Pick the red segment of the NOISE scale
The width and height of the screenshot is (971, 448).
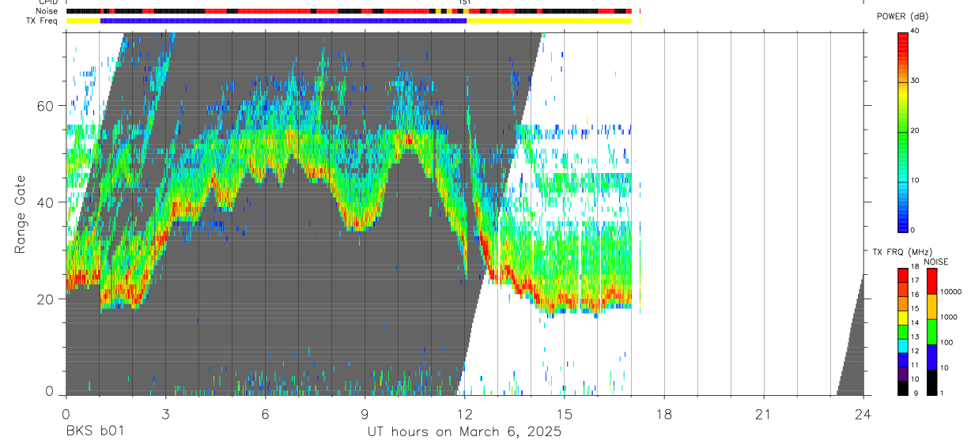click(x=932, y=281)
